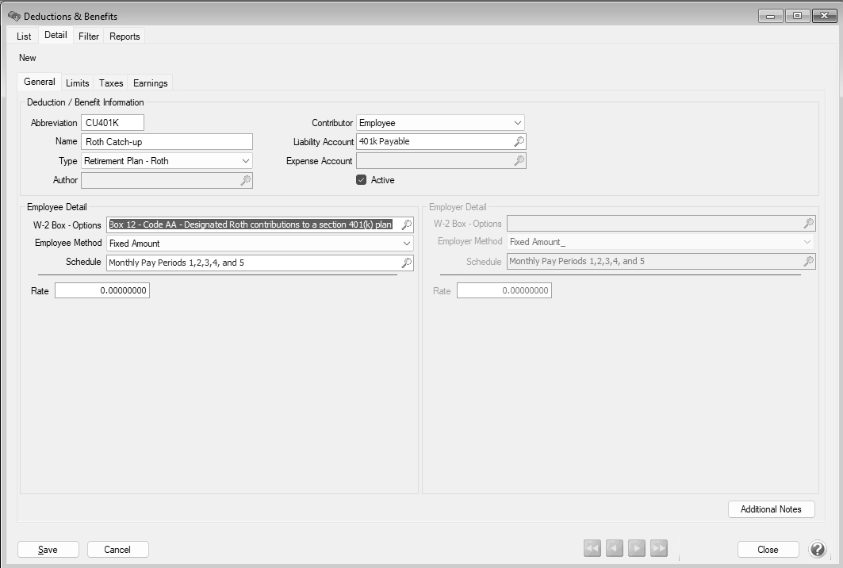Click the Cancel button

tap(117, 549)
